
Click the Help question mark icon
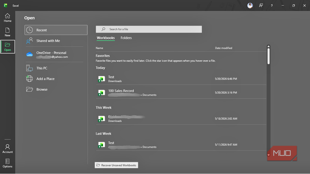point(272,5)
